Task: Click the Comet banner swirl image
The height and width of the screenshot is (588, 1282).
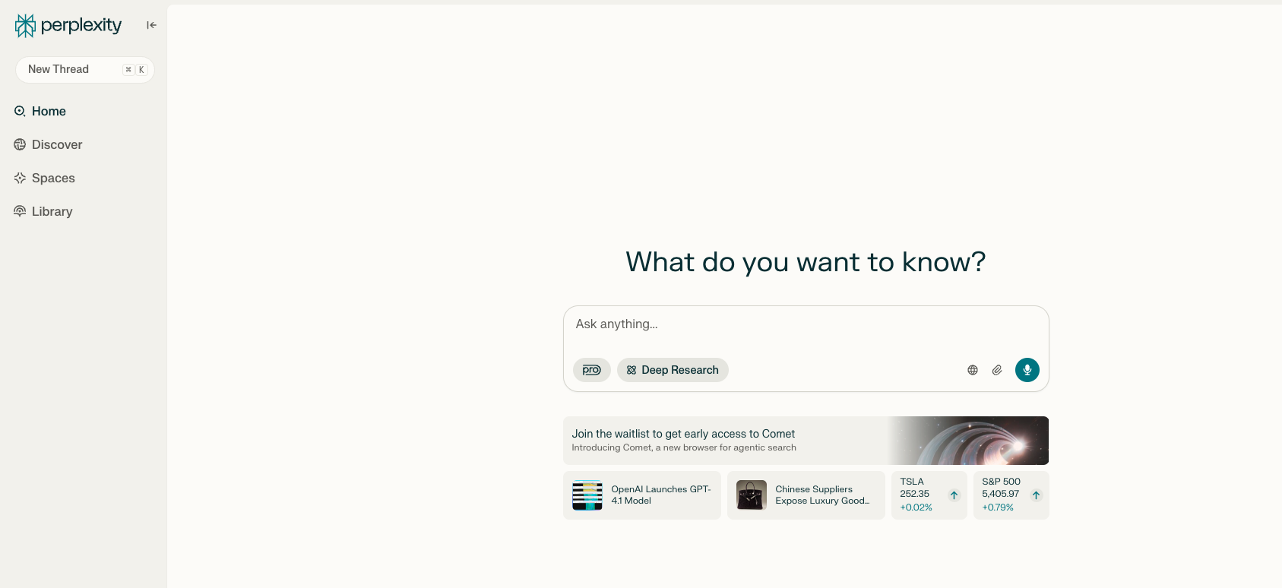Action: click(969, 441)
